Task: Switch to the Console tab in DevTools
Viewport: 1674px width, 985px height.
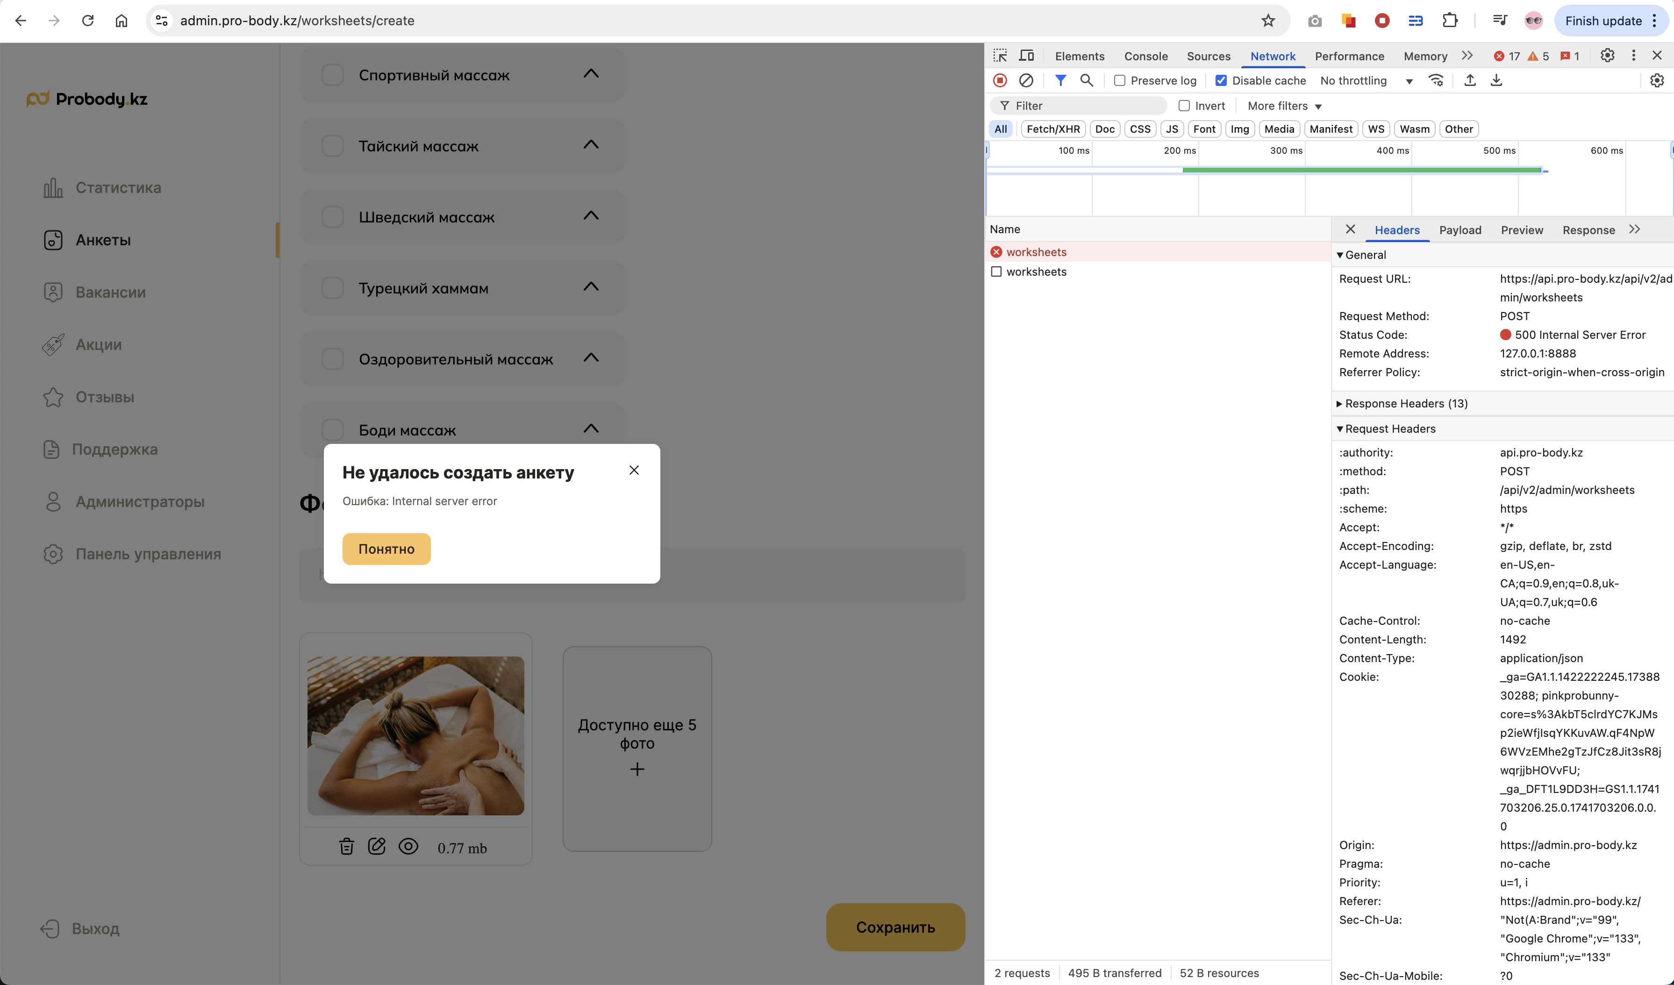Action: pyautogui.click(x=1145, y=56)
